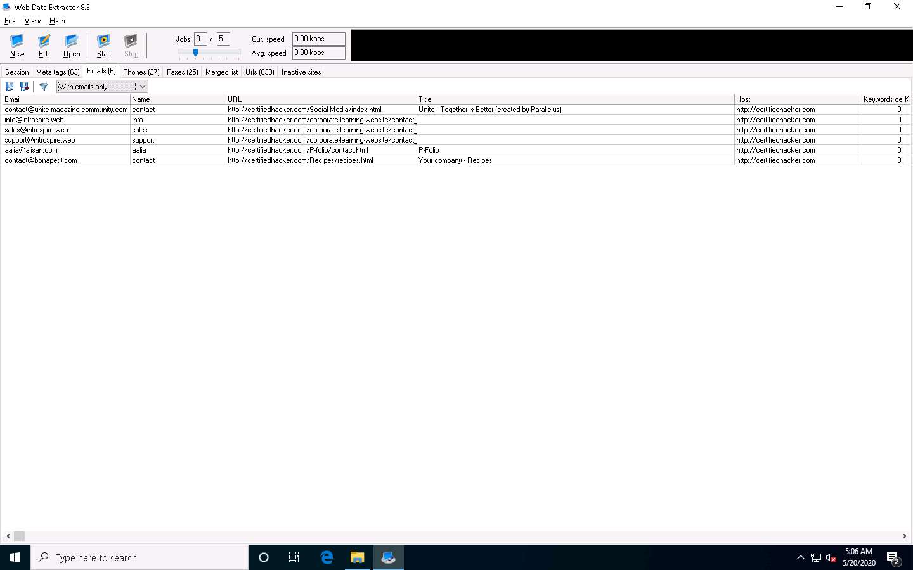Image resolution: width=913 pixels, height=570 pixels.
Task: Expand the 'With emails only' dropdown
Action: pyautogui.click(x=143, y=87)
